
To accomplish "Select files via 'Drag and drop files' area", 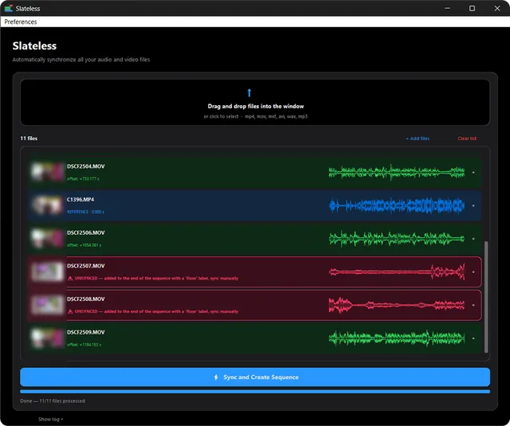I will tap(255, 103).
